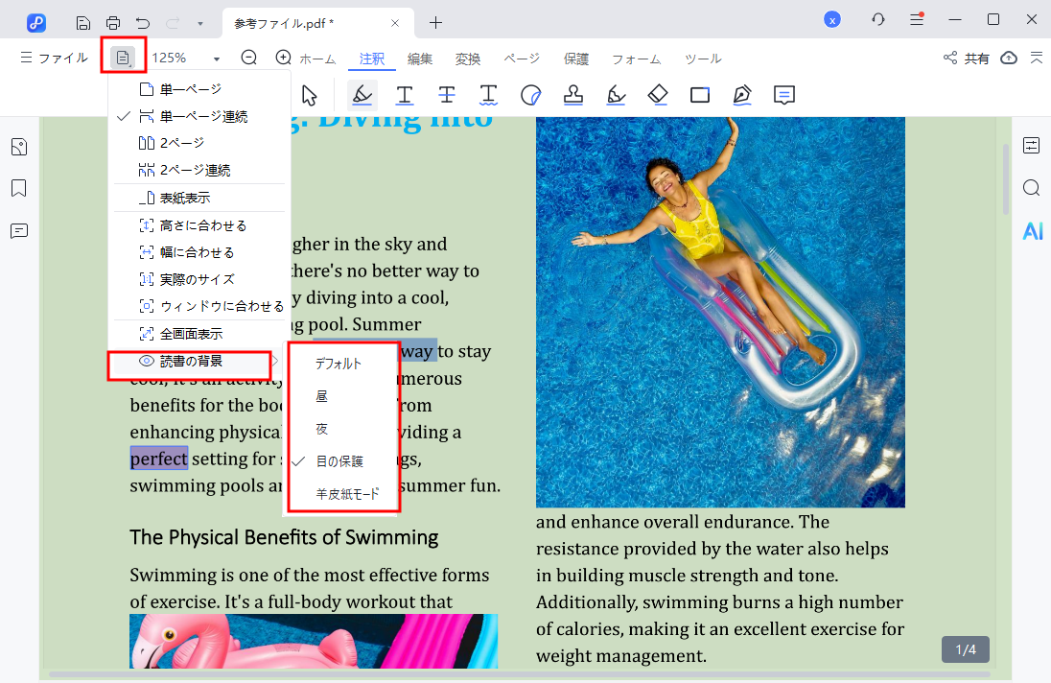Click the 共有 share button
Viewport: 1051px width, 683px height.
click(x=967, y=59)
